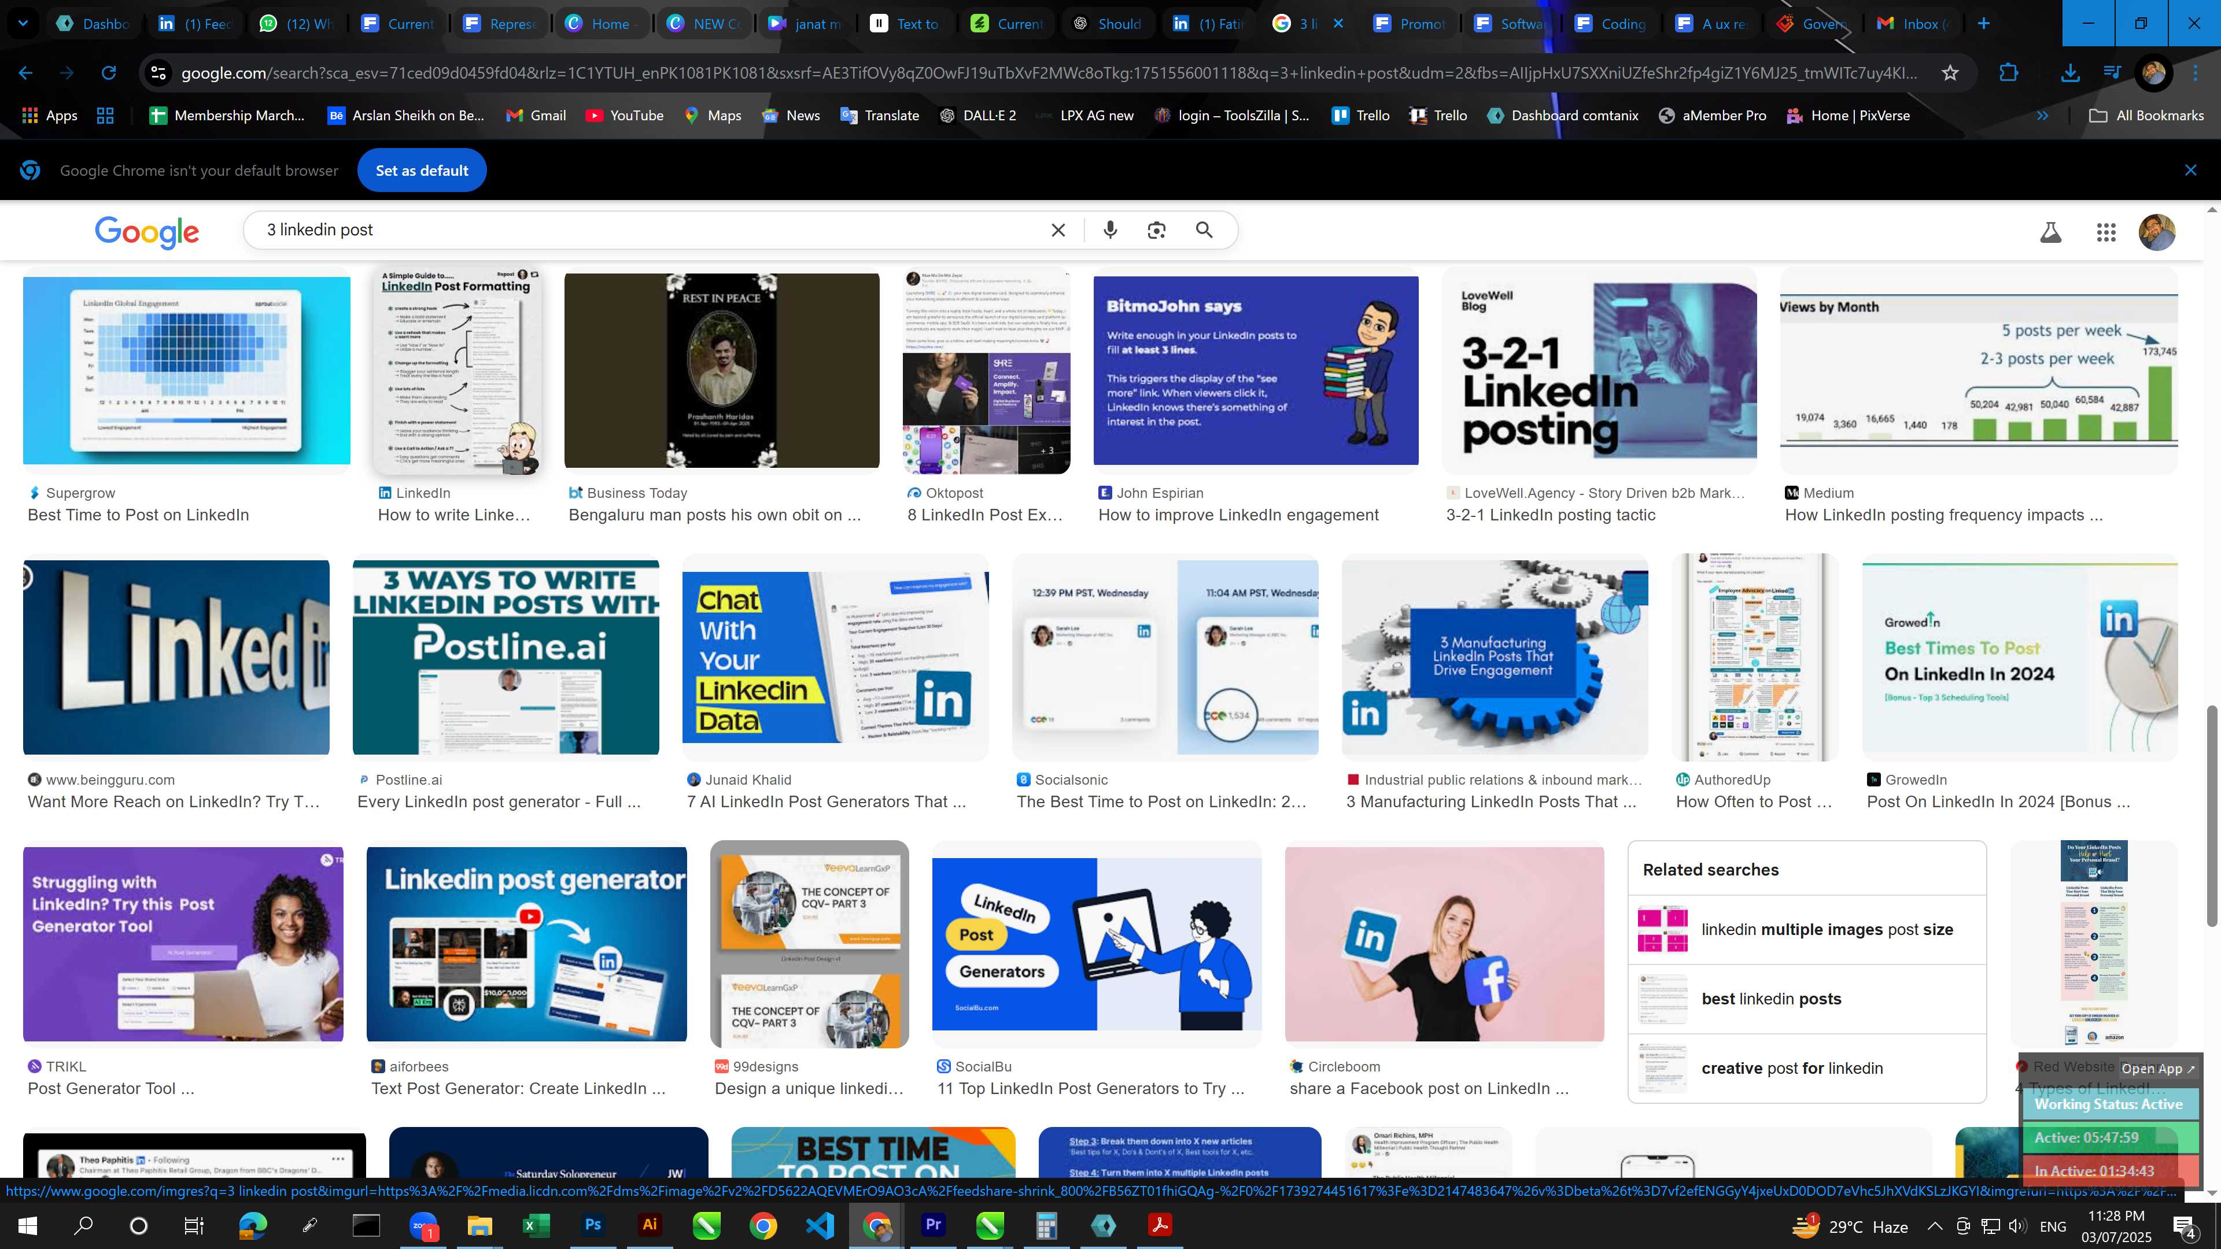The height and width of the screenshot is (1249, 2221).
Task: Select related search best linkedin posts
Action: click(x=1806, y=999)
